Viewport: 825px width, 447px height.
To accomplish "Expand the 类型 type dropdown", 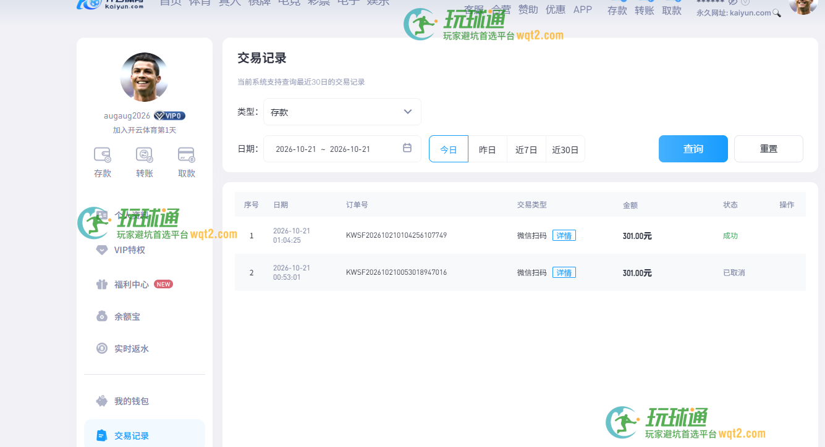I will [x=342, y=112].
